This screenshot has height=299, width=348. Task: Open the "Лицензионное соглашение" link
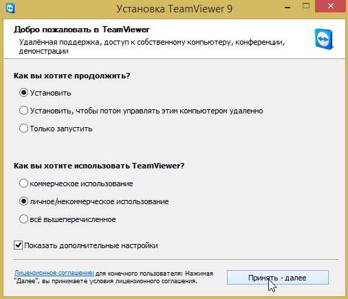54,273
